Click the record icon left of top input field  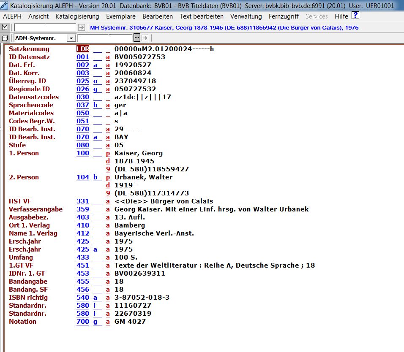5,27
